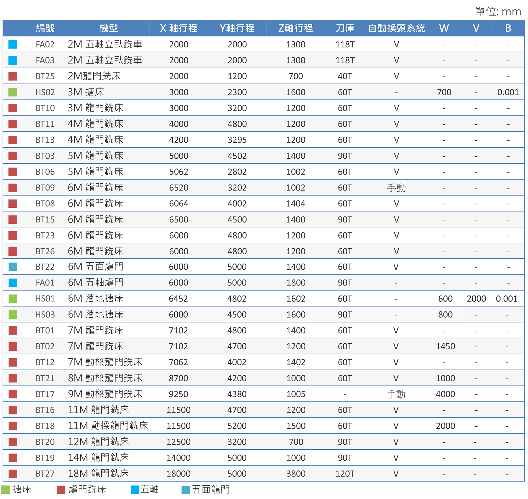Click the BT17 W value 4000
528x499 pixels.
(445, 394)
